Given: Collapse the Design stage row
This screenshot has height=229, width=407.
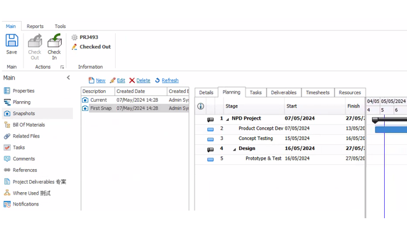Looking at the screenshot, I should coord(235,149).
